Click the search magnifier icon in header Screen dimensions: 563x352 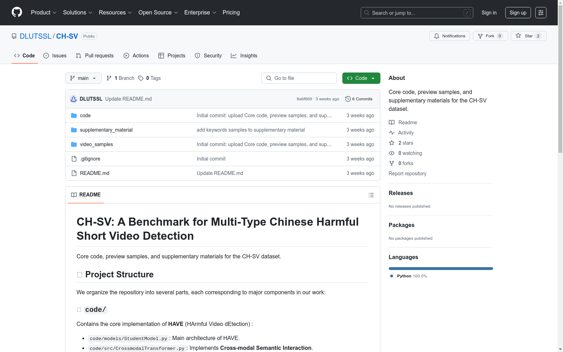pyautogui.click(x=367, y=13)
